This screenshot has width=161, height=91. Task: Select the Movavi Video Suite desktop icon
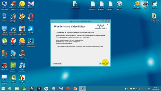point(119,6)
